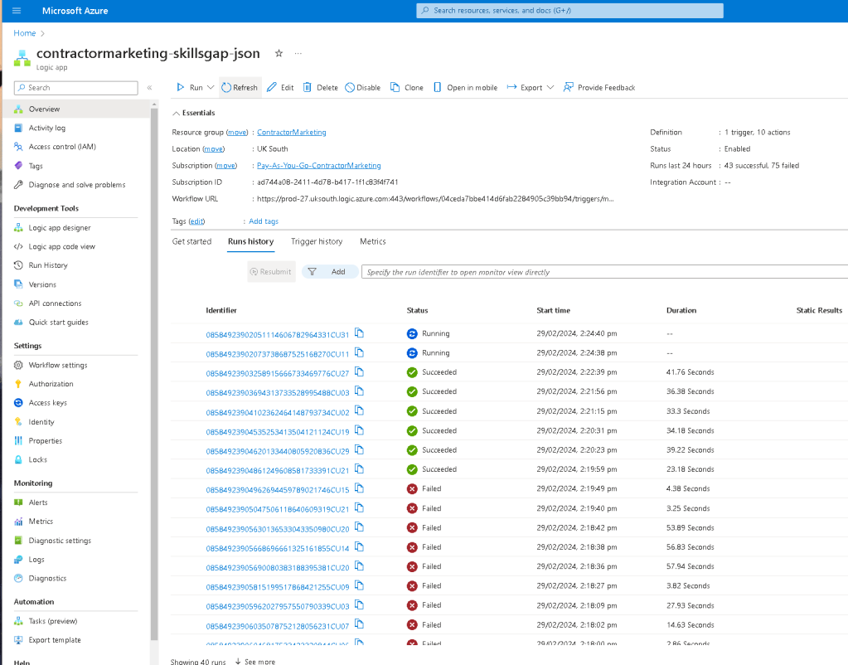
Task: Click the Start time column header
Action: tap(553, 310)
